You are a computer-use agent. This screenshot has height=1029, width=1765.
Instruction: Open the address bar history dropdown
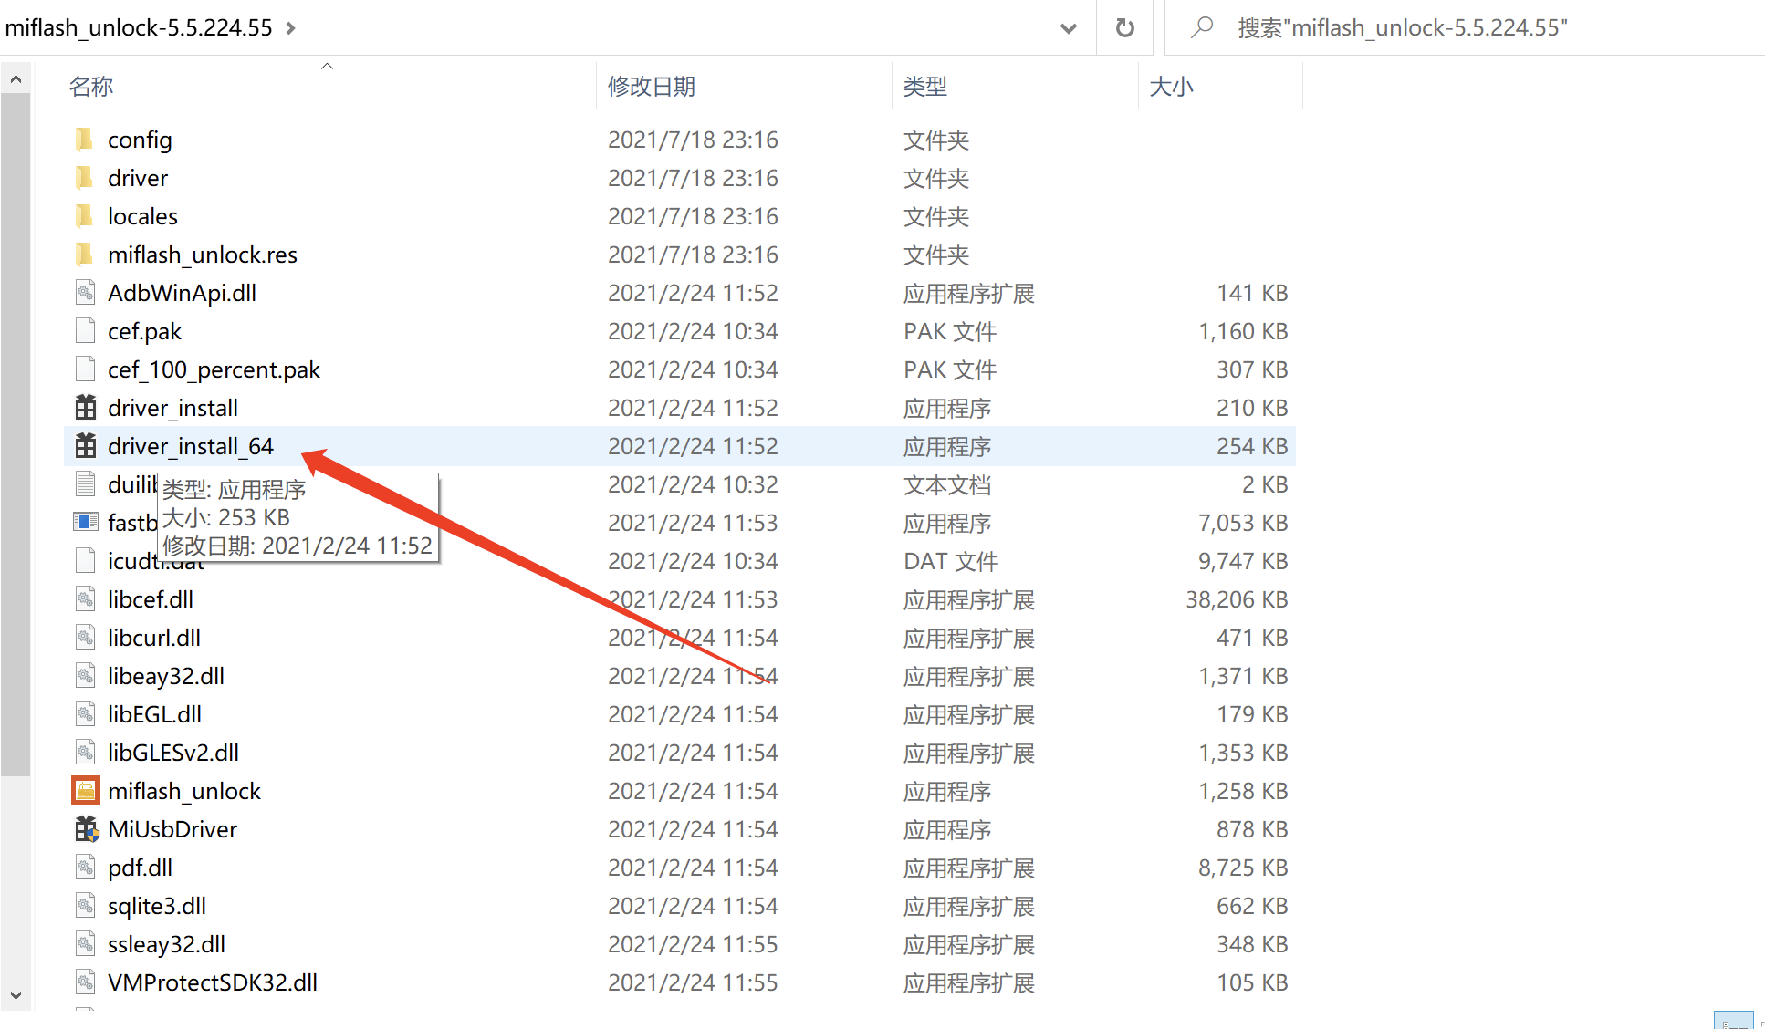pyautogui.click(x=1068, y=27)
